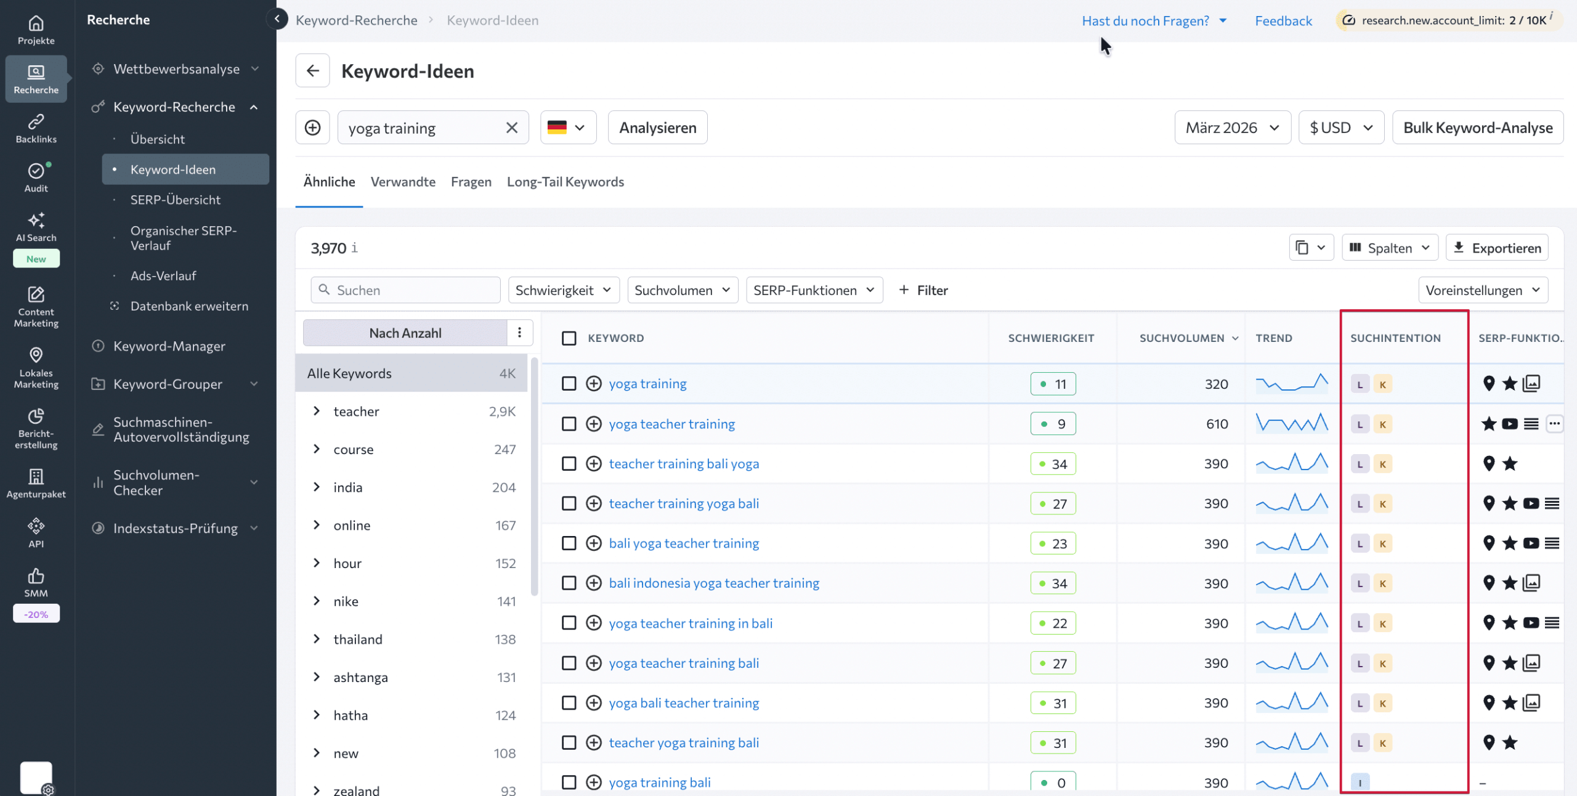Open Content Marketing in the sidebar
This screenshot has width=1577, height=796.
(36, 306)
